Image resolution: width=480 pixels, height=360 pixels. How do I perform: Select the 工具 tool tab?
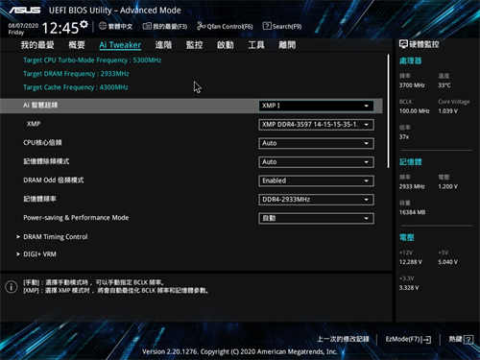tap(256, 45)
